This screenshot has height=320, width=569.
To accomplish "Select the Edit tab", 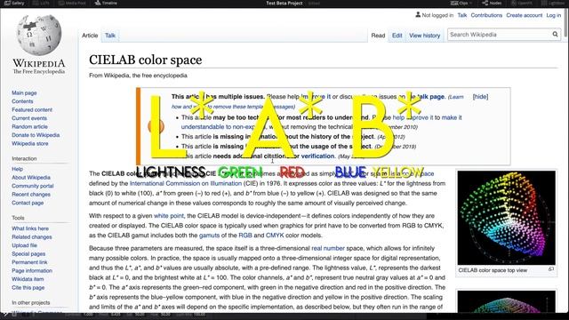I will pyautogui.click(x=397, y=36).
